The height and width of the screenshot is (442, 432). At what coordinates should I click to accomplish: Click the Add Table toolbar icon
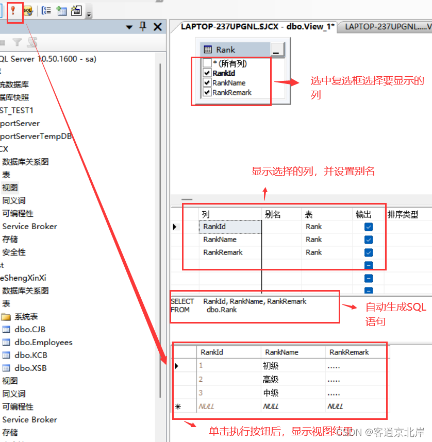click(61, 9)
